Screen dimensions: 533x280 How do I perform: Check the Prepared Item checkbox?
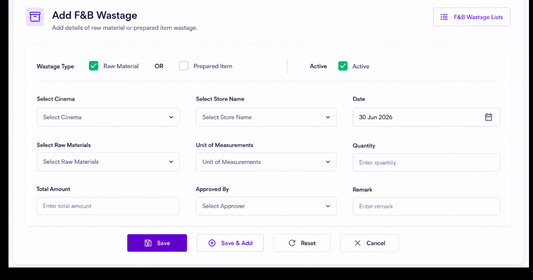(184, 65)
